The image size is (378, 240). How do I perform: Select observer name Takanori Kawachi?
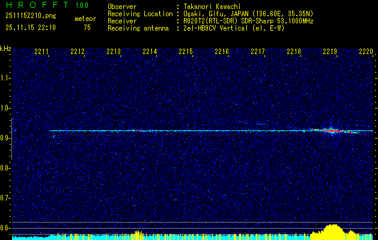212,7
